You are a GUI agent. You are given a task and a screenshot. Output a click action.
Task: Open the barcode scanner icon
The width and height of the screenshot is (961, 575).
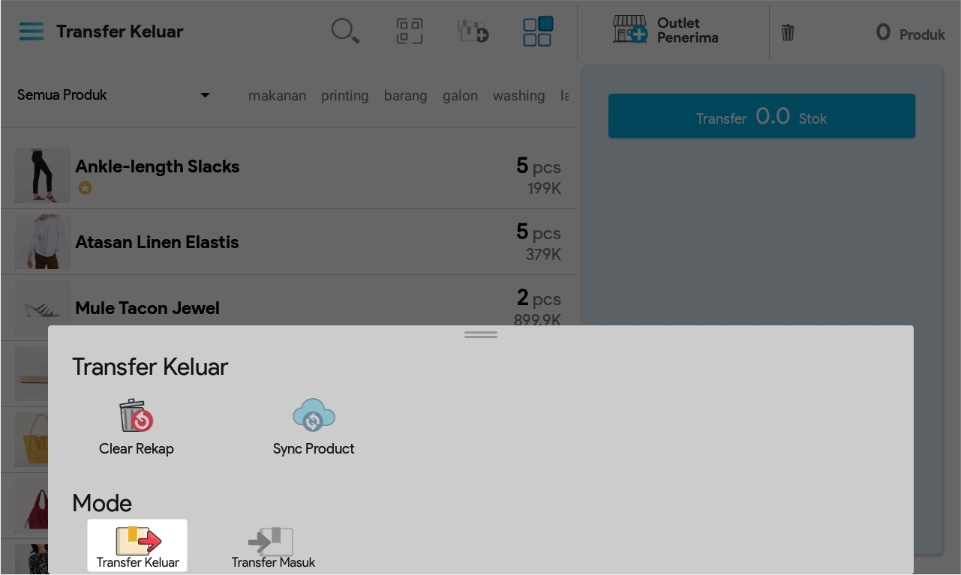(x=410, y=32)
